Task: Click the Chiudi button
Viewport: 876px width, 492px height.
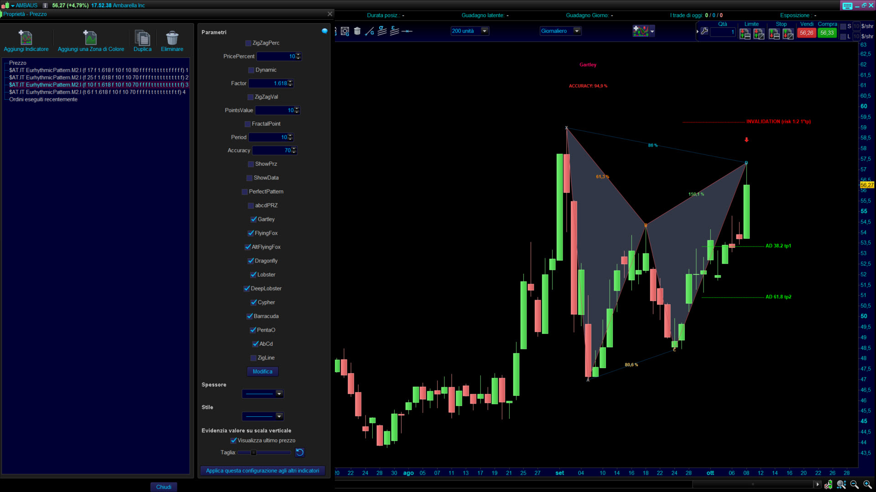Action: [x=163, y=487]
